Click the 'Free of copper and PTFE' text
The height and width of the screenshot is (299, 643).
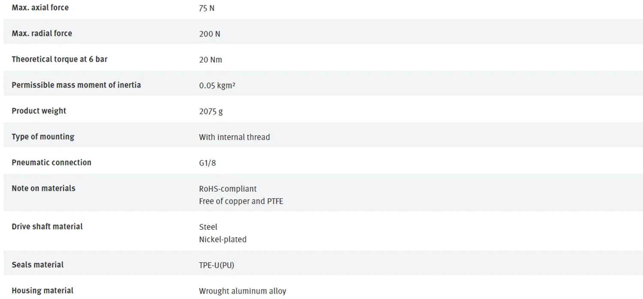tap(241, 201)
